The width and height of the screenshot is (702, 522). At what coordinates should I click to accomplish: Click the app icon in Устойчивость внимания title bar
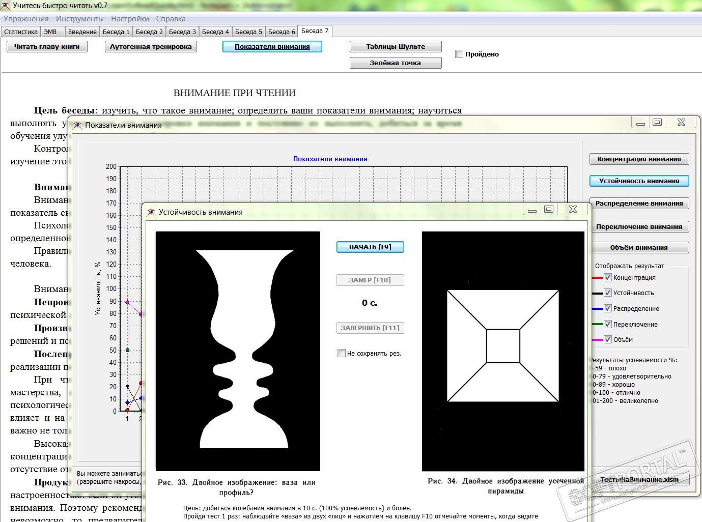[x=151, y=212]
